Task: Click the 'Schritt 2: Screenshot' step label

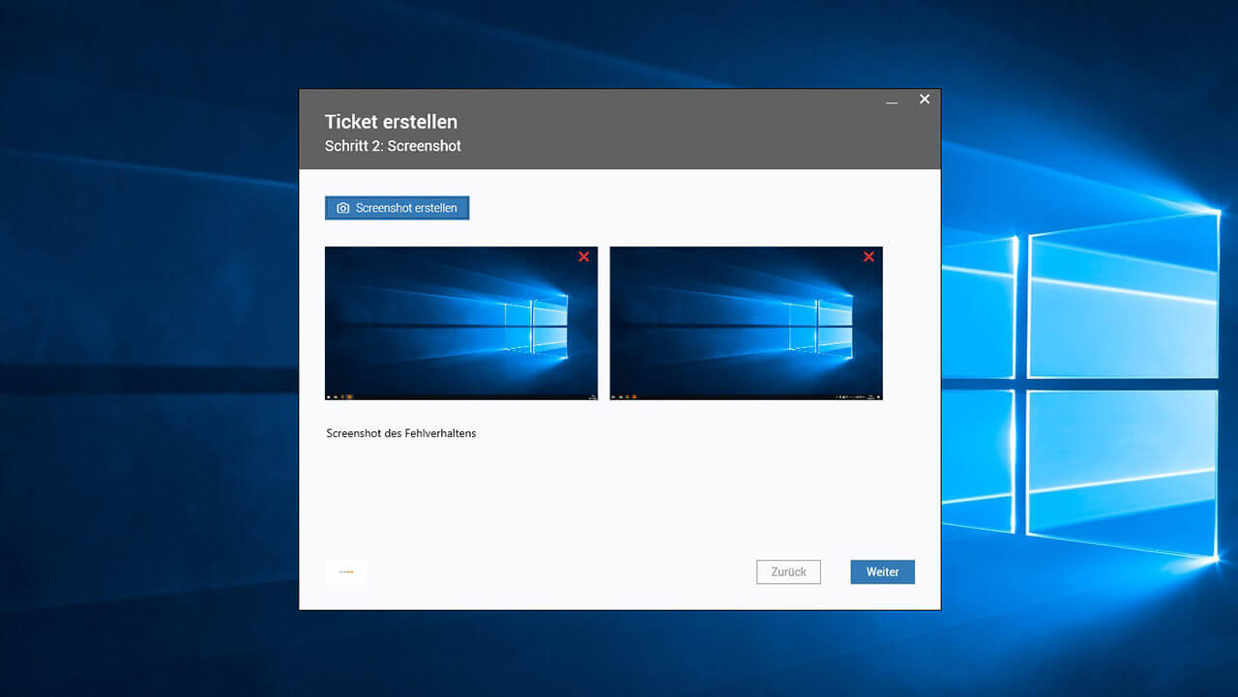Action: coord(393,147)
